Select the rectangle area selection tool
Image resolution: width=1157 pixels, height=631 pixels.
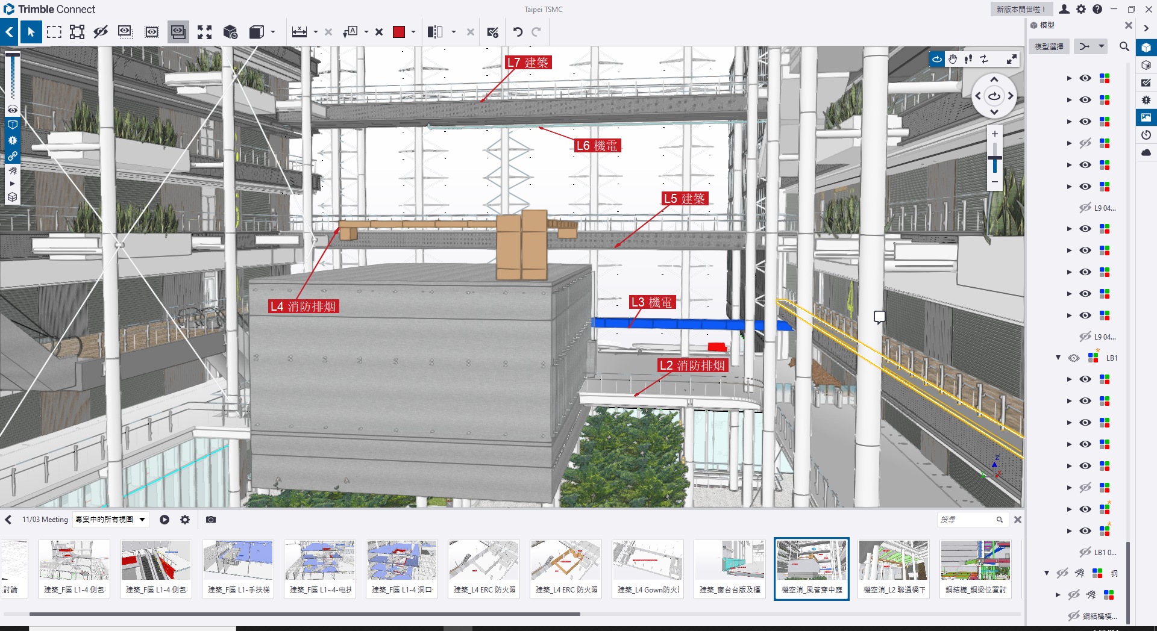click(54, 32)
